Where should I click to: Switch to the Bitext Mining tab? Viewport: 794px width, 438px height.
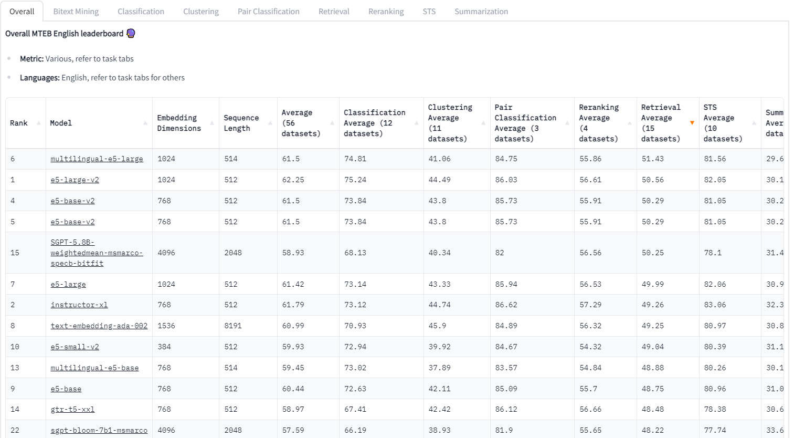coord(76,11)
